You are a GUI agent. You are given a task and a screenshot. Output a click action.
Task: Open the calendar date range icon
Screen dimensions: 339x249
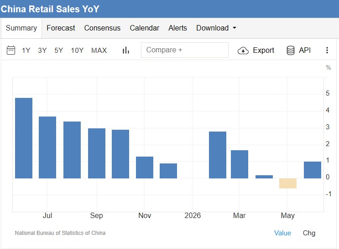pyautogui.click(x=11, y=50)
